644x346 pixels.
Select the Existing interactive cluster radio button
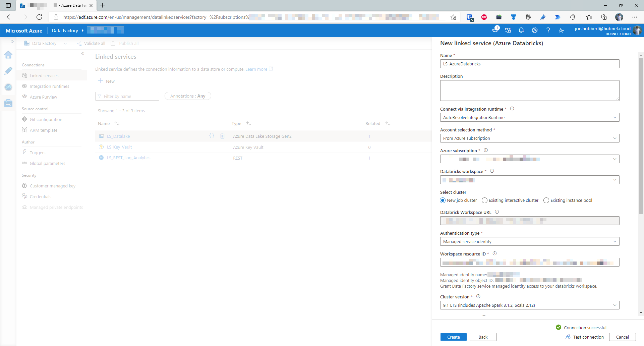pyautogui.click(x=484, y=200)
